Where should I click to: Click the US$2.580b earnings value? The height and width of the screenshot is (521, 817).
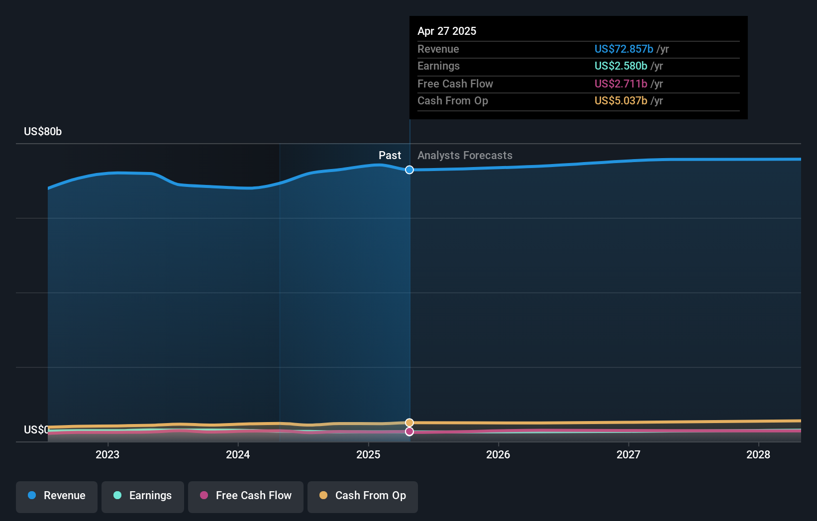click(x=620, y=66)
